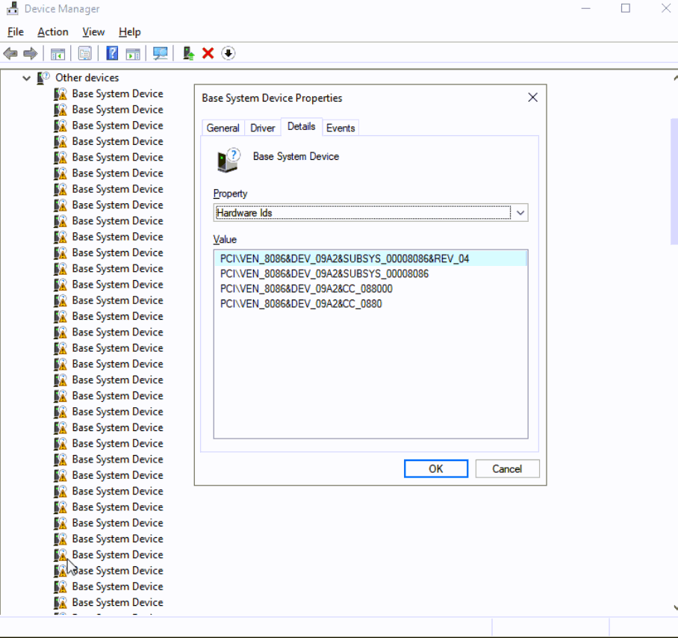Click the Base System Device name in dialog
This screenshot has width=678, height=638.
[296, 157]
